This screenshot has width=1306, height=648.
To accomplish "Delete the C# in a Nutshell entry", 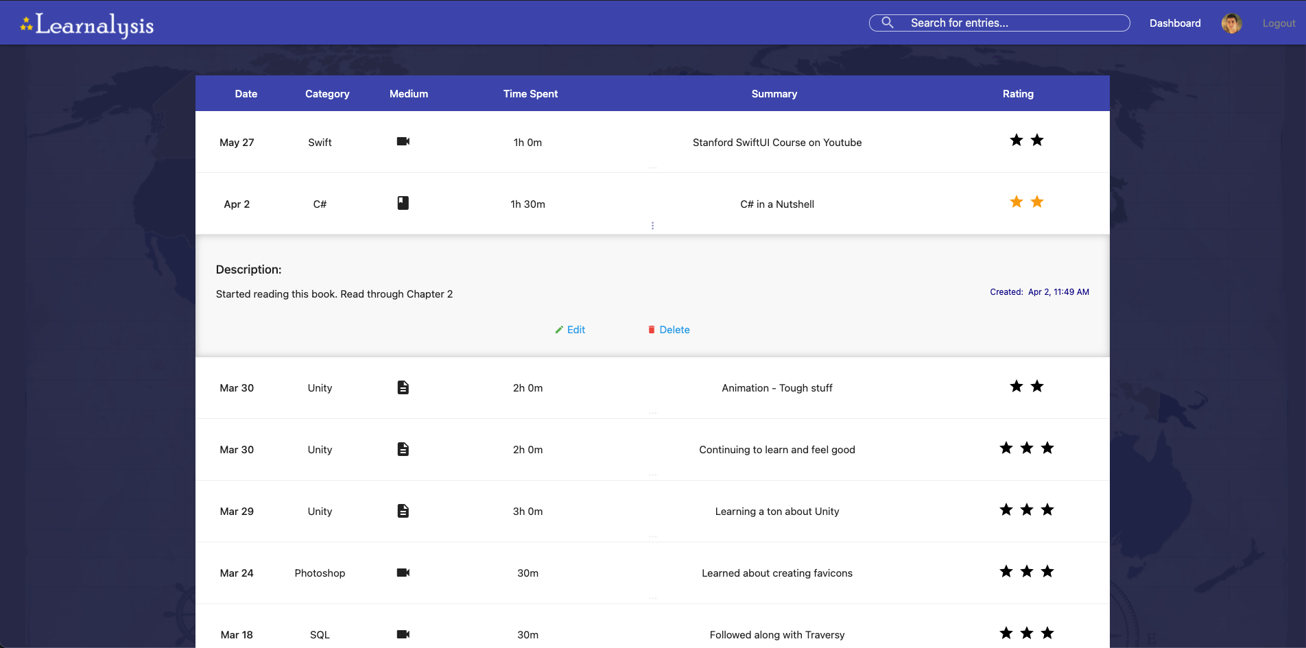I will click(x=669, y=330).
